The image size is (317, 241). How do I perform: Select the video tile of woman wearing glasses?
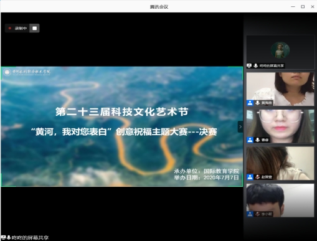pos(280,126)
